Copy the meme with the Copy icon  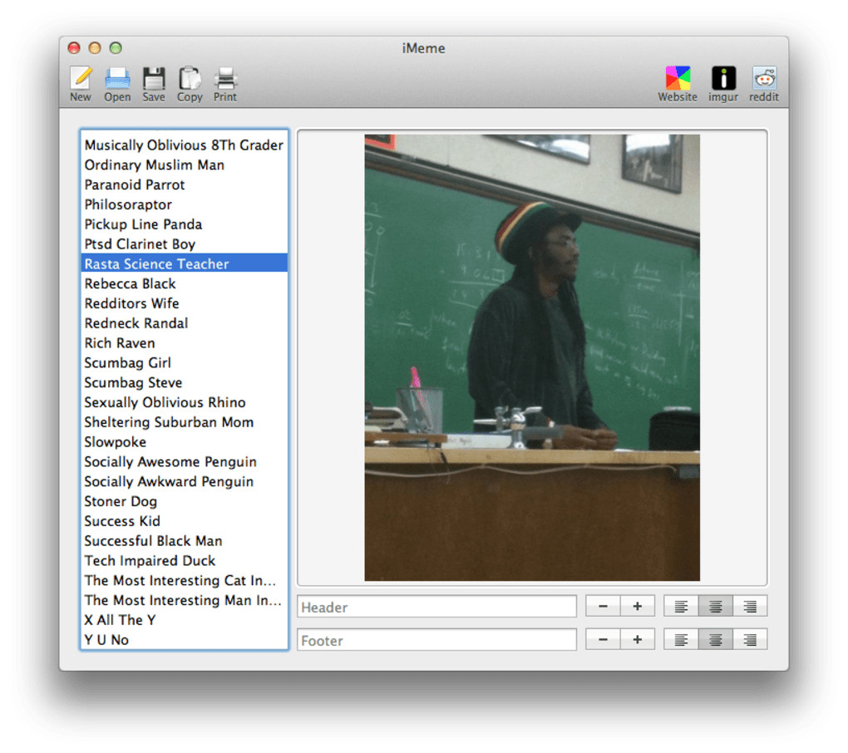tap(190, 79)
